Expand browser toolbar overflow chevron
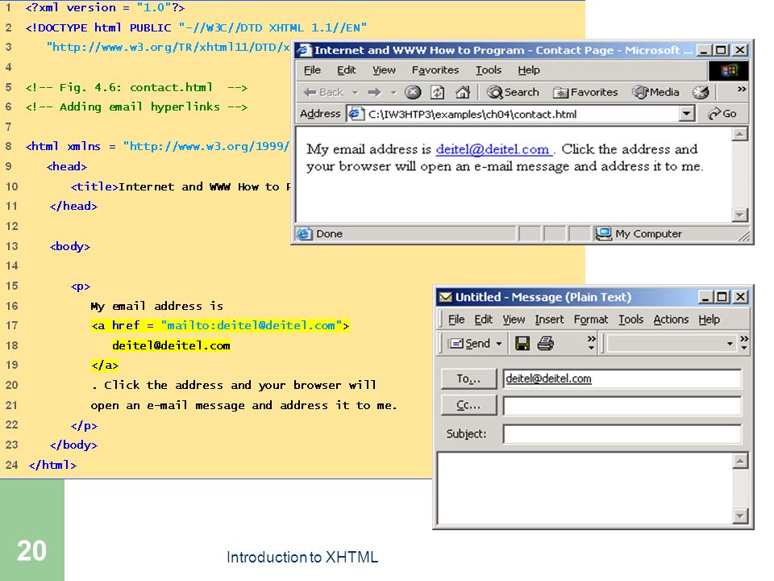774x581 pixels. (742, 90)
